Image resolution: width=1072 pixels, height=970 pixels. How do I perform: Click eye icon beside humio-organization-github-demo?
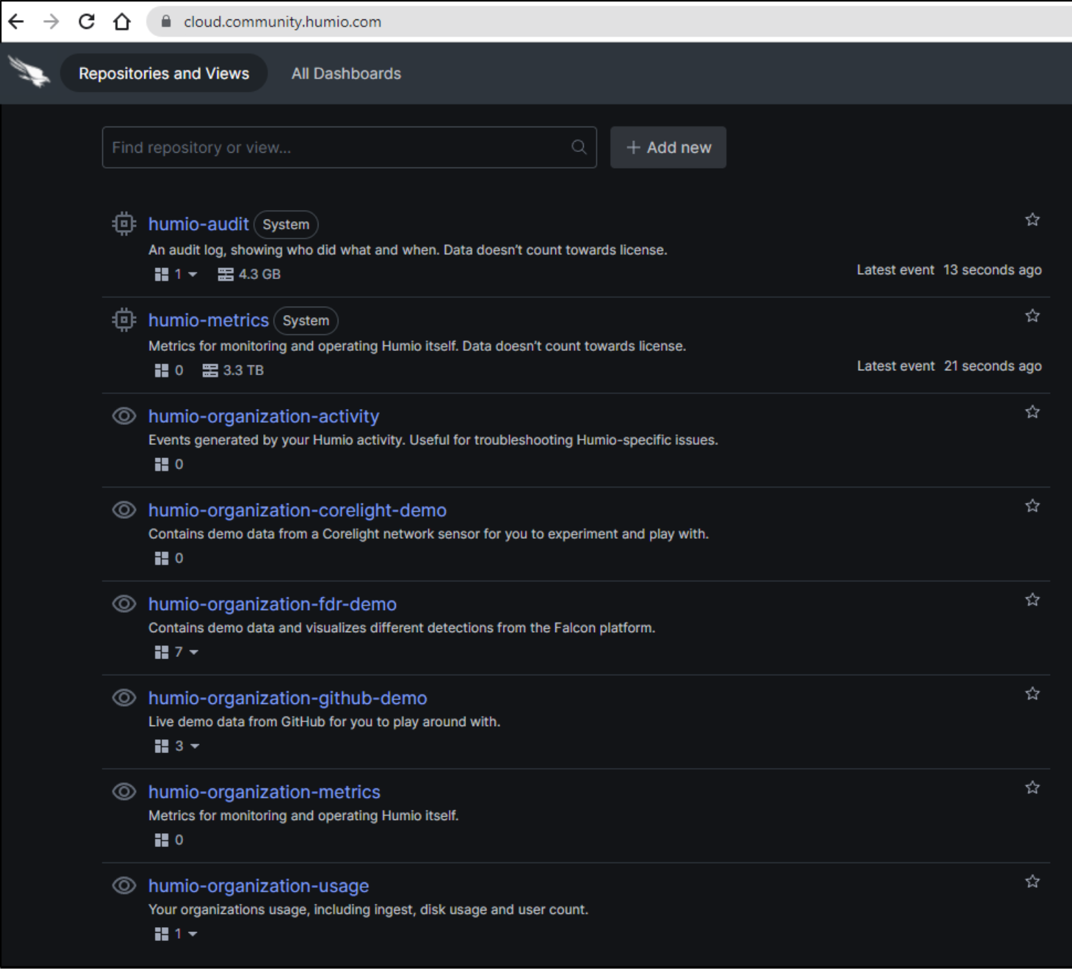pos(124,698)
